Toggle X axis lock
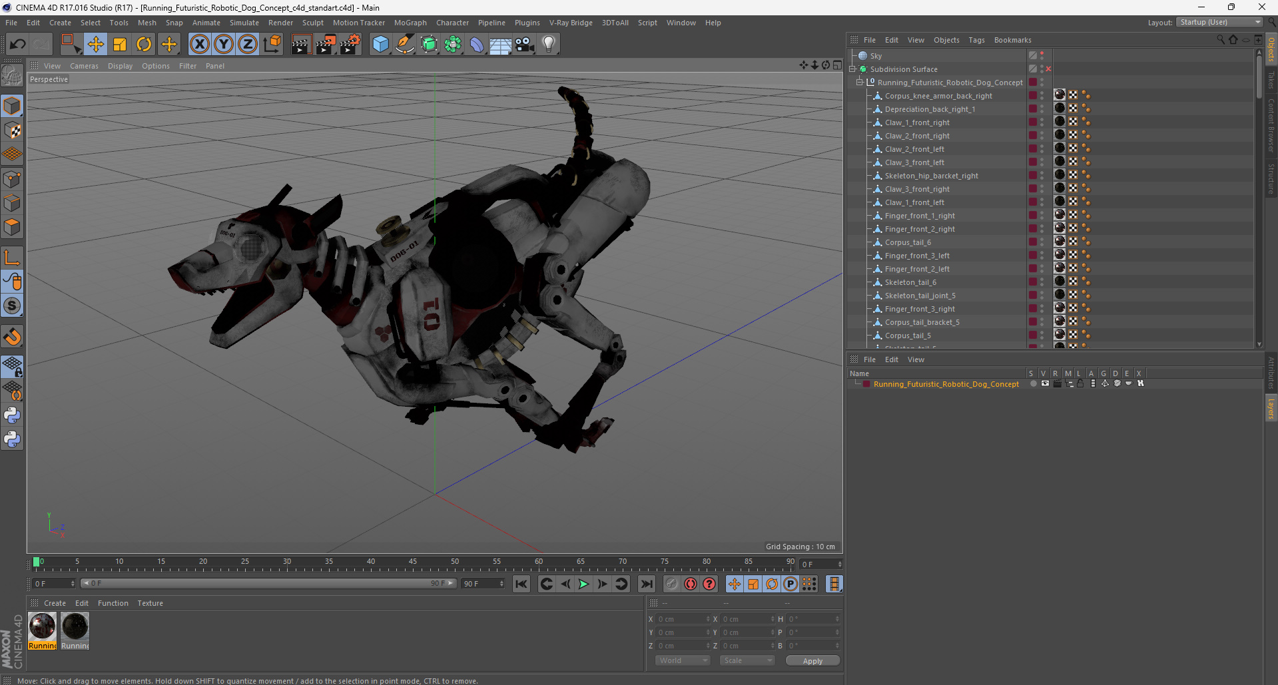 (x=199, y=45)
